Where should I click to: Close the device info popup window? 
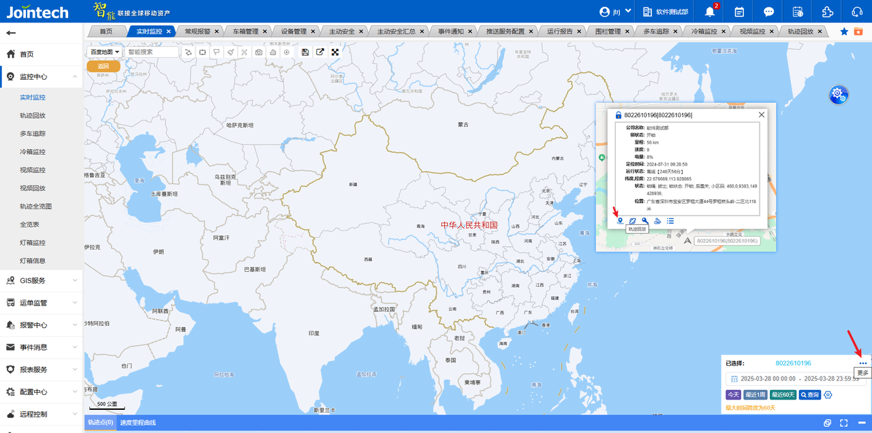[762, 115]
